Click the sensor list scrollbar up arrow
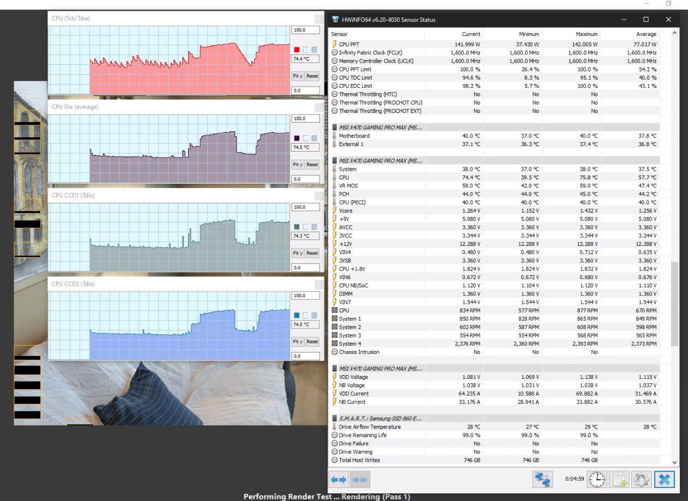This screenshot has height=501, width=688. (675, 33)
